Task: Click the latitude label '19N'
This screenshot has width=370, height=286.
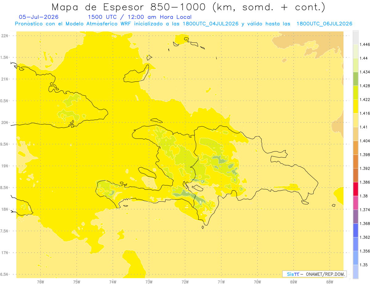Action: [5, 166]
